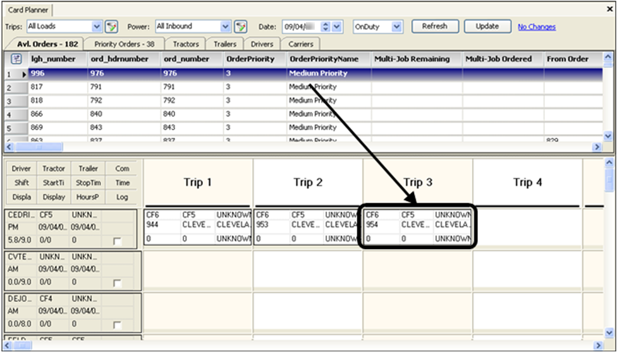Screen dimensions: 617x352
Task: Click the No Changes link
Action: pyautogui.click(x=537, y=27)
